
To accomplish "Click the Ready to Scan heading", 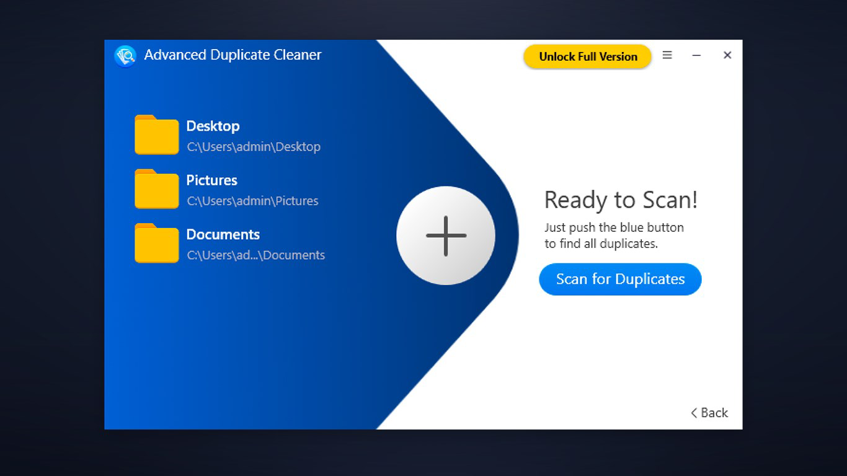I will click(622, 200).
